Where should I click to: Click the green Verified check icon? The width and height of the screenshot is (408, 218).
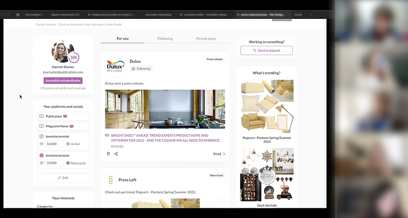(x=68, y=144)
